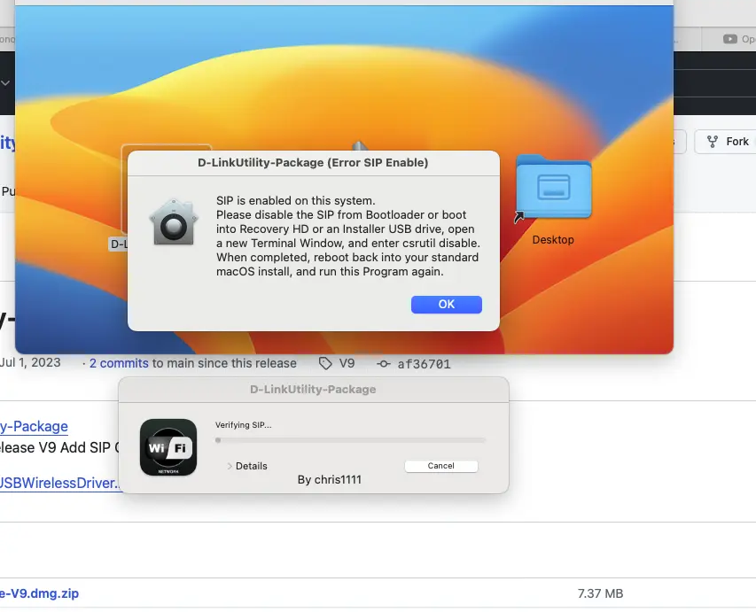Click the Gatekeeper house lock icon

pyautogui.click(x=174, y=222)
